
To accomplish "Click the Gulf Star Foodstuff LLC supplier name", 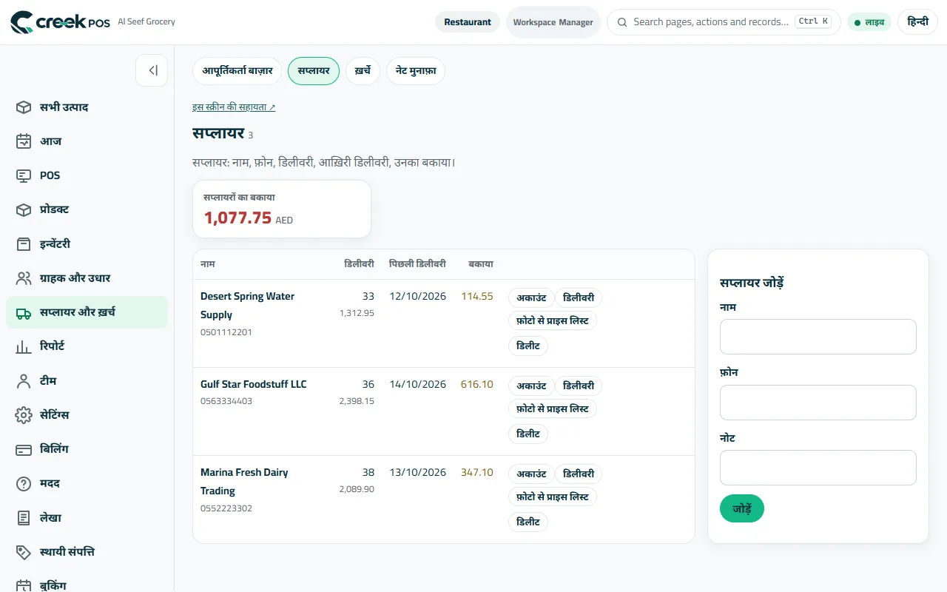I will click(x=253, y=384).
